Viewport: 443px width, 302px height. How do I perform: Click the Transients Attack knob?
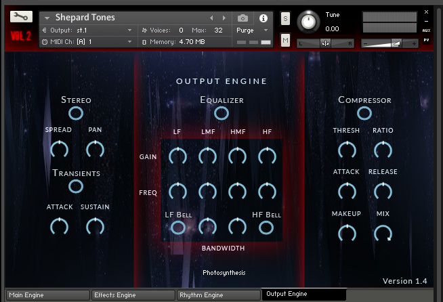tap(60, 226)
